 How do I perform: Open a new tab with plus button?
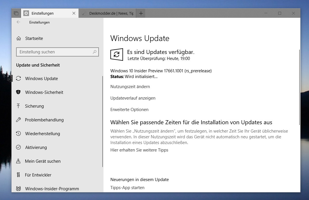[141, 13]
